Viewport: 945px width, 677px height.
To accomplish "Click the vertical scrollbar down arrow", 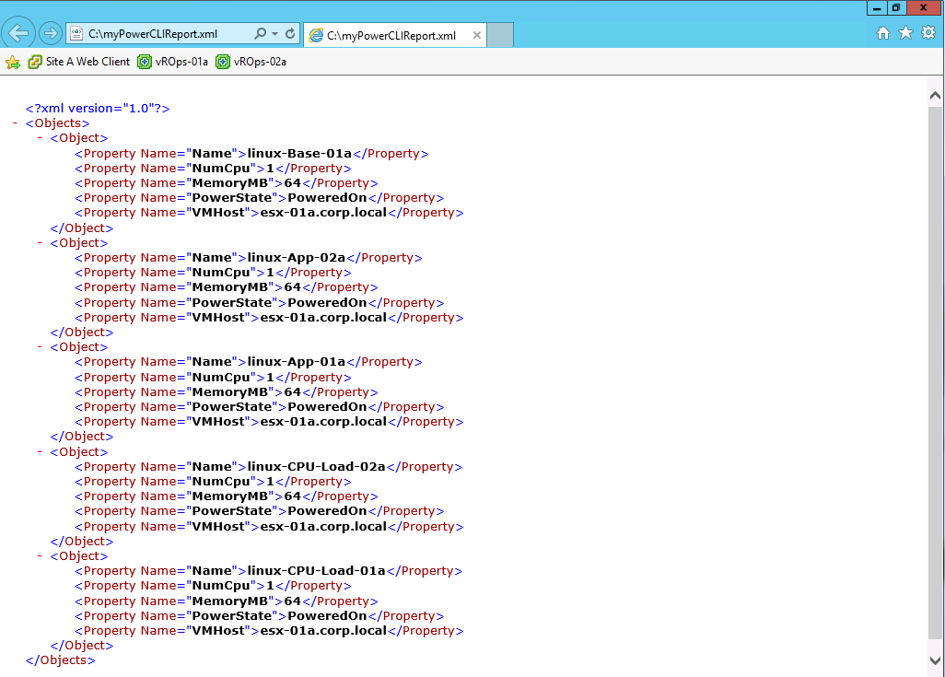I will click(935, 659).
